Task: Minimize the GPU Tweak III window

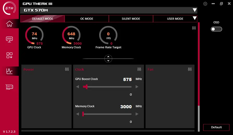Action: [213, 4]
